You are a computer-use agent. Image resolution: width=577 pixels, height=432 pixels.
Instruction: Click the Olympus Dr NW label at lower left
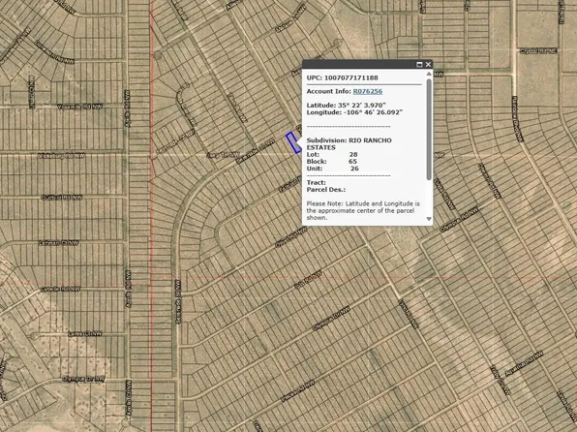[x=83, y=379]
